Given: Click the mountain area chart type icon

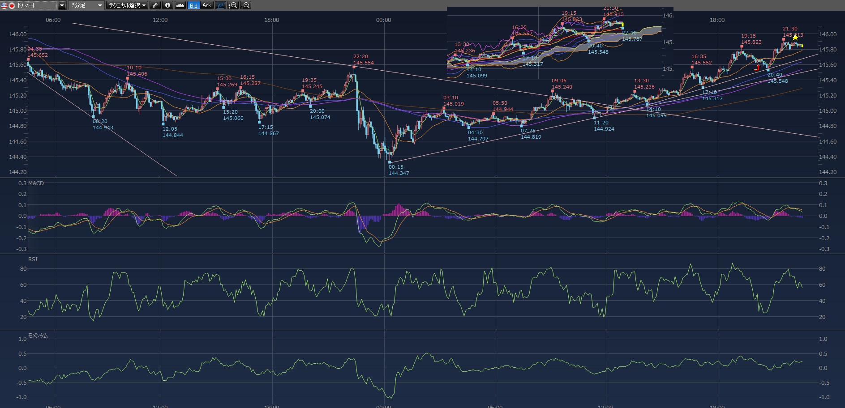Looking at the screenshot, I should point(180,5).
